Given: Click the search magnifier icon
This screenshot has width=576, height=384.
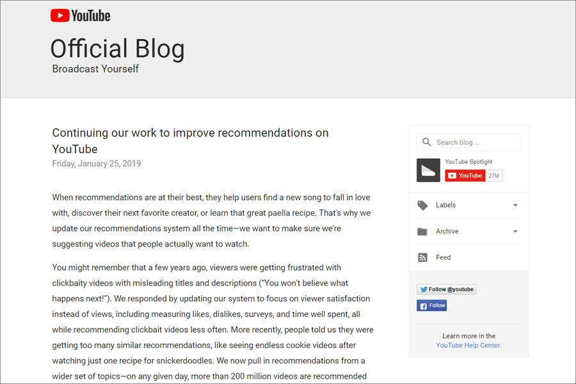Looking at the screenshot, I should (426, 142).
